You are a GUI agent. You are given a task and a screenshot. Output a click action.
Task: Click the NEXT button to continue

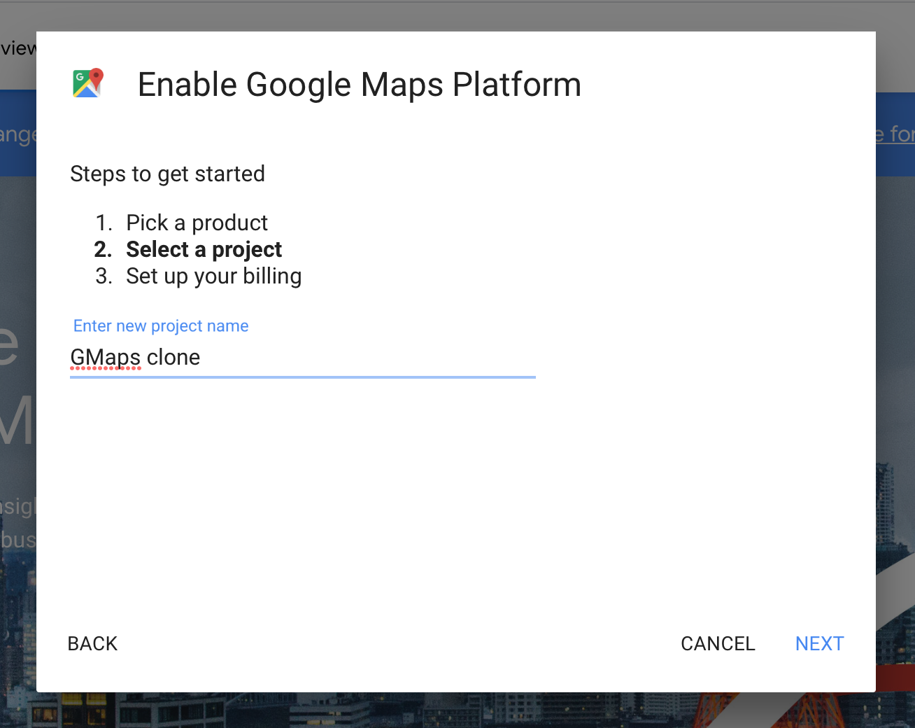point(819,643)
